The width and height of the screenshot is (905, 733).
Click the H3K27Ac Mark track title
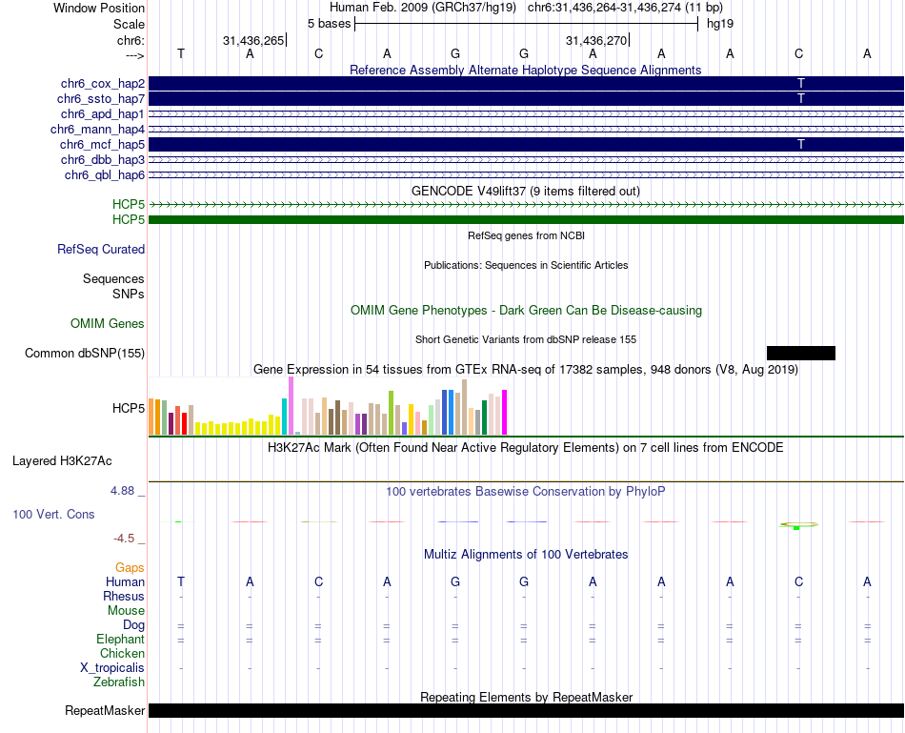click(x=526, y=448)
